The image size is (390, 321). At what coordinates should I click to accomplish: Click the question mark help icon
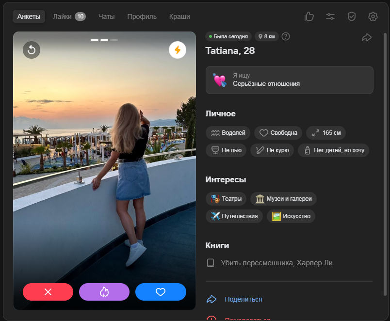[x=286, y=36]
